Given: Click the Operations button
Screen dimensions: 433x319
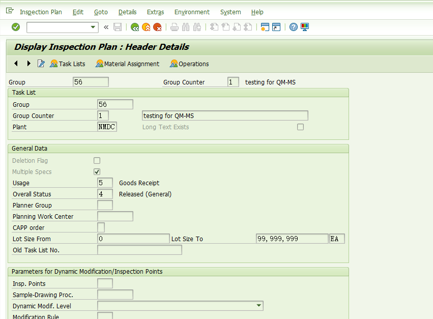Looking at the screenshot, I should click(189, 64).
